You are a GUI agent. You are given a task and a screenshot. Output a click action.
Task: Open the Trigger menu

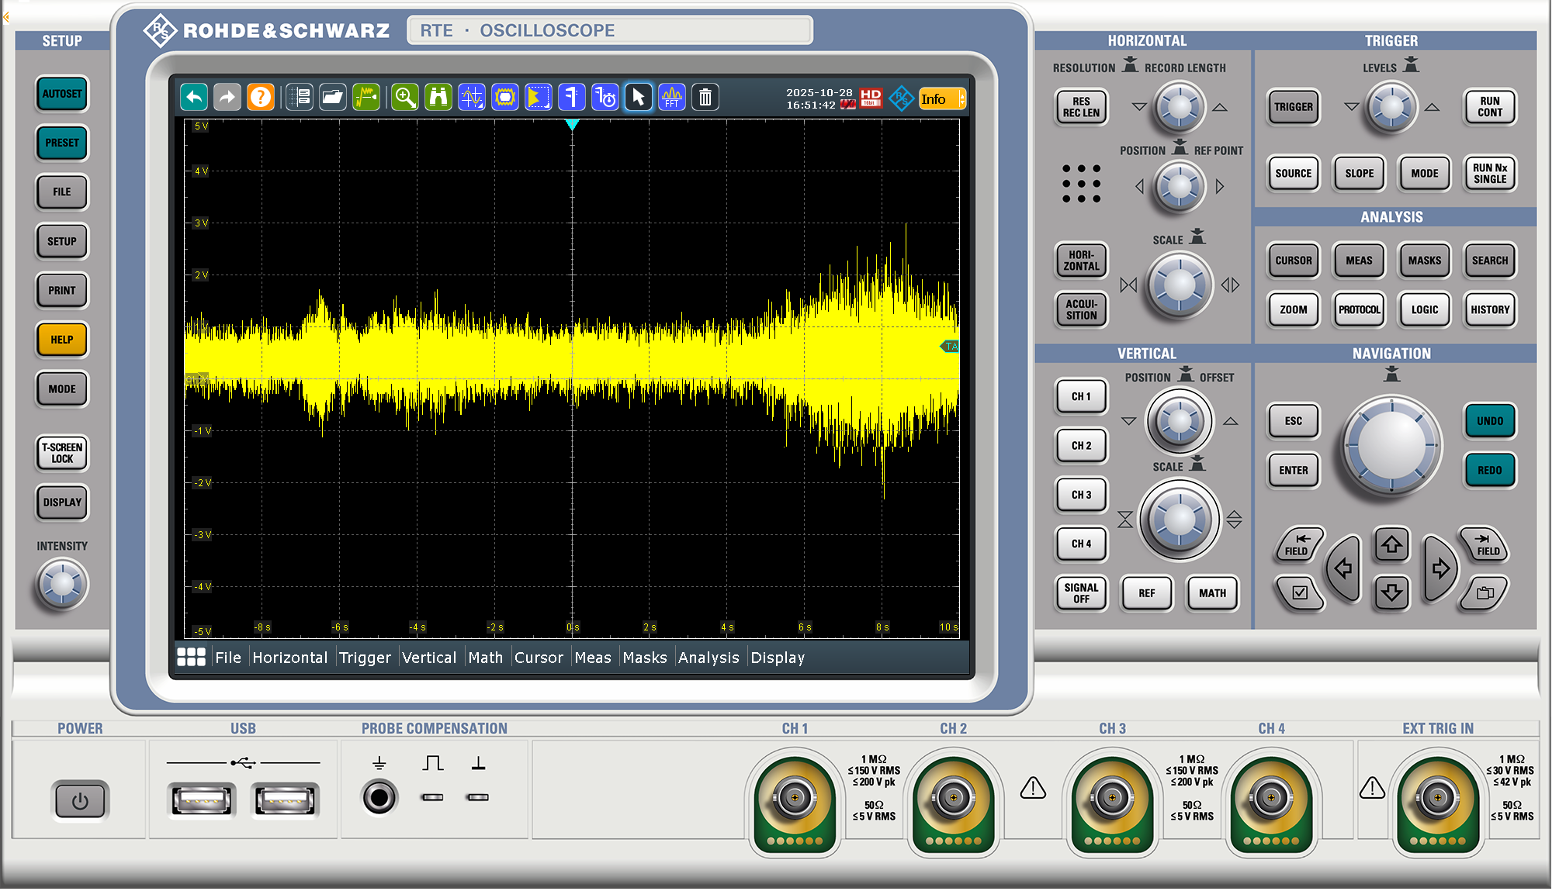click(x=365, y=658)
